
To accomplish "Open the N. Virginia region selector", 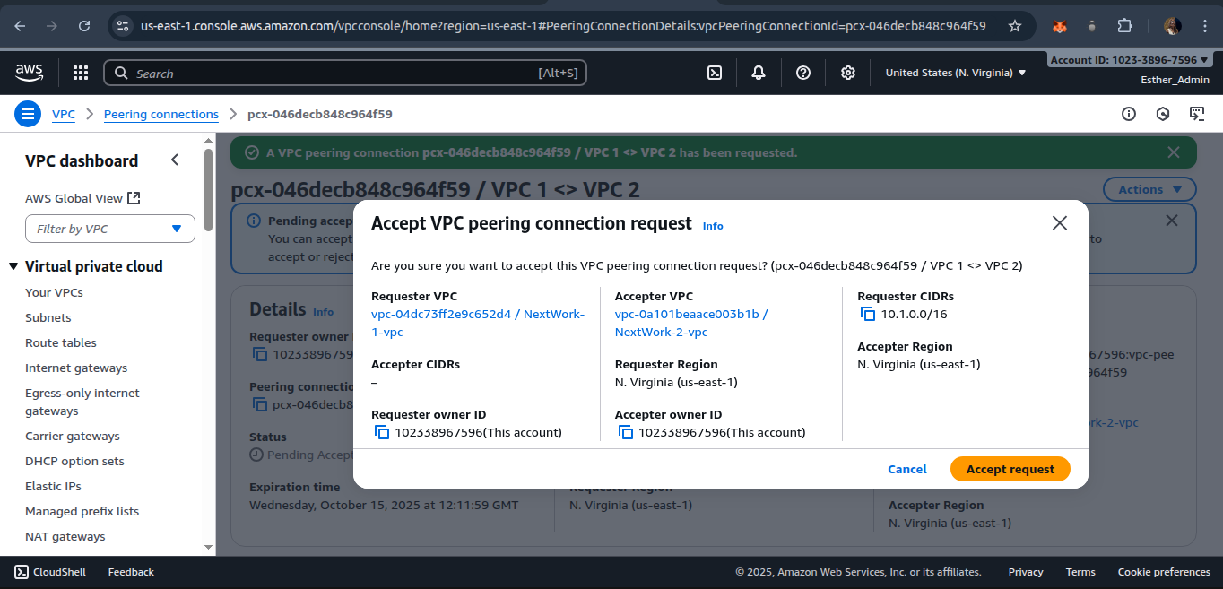I will (955, 73).
